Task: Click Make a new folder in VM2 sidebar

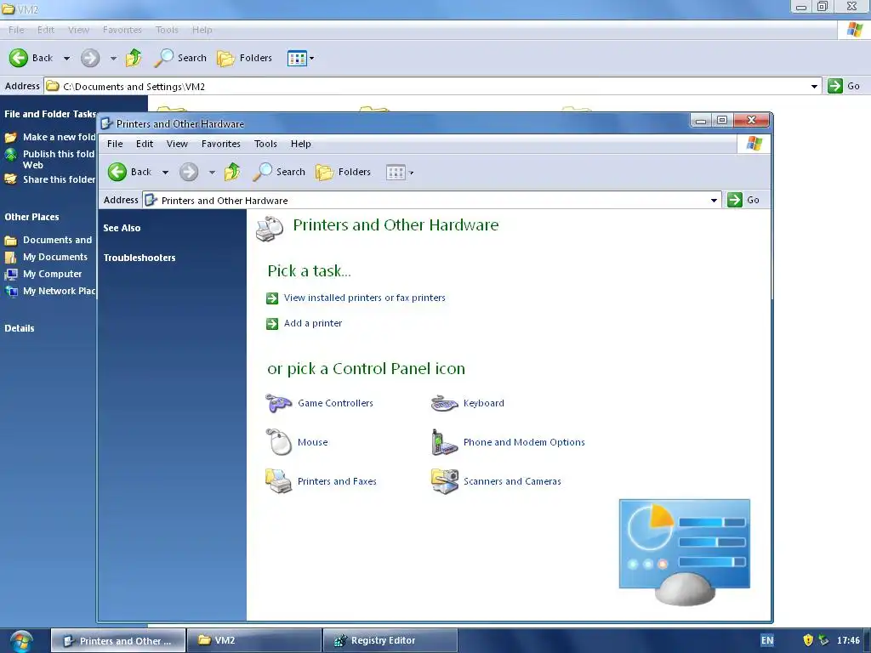Action: click(50, 137)
